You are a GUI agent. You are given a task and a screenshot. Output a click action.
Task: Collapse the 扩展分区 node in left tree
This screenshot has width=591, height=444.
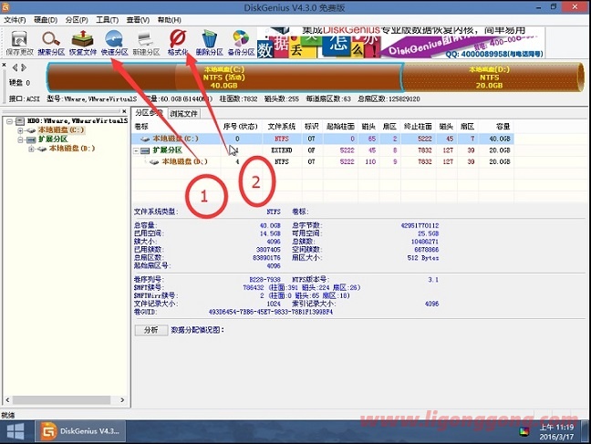pos(20,139)
